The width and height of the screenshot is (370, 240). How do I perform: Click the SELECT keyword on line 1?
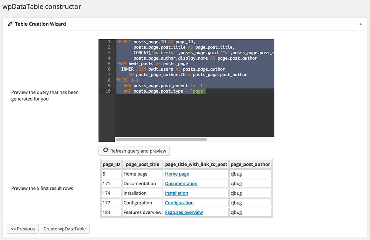[124, 42]
